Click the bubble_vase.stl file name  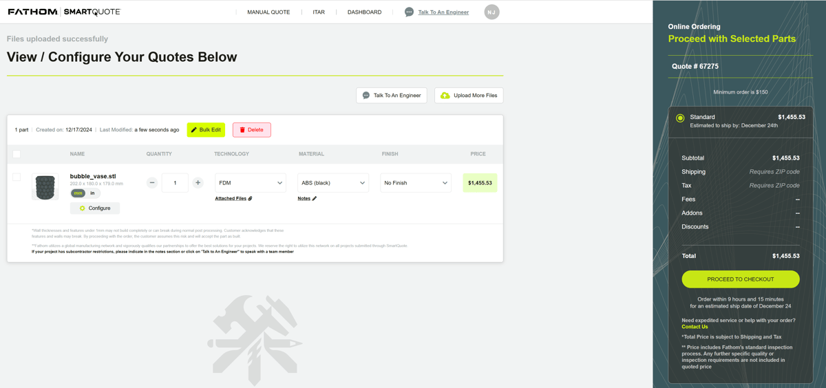[x=93, y=177]
